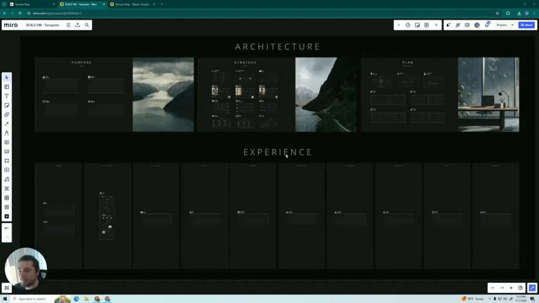Select the Shapes tool
The height and width of the screenshot is (303, 539).
pyautogui.click(x=7, y=114)
